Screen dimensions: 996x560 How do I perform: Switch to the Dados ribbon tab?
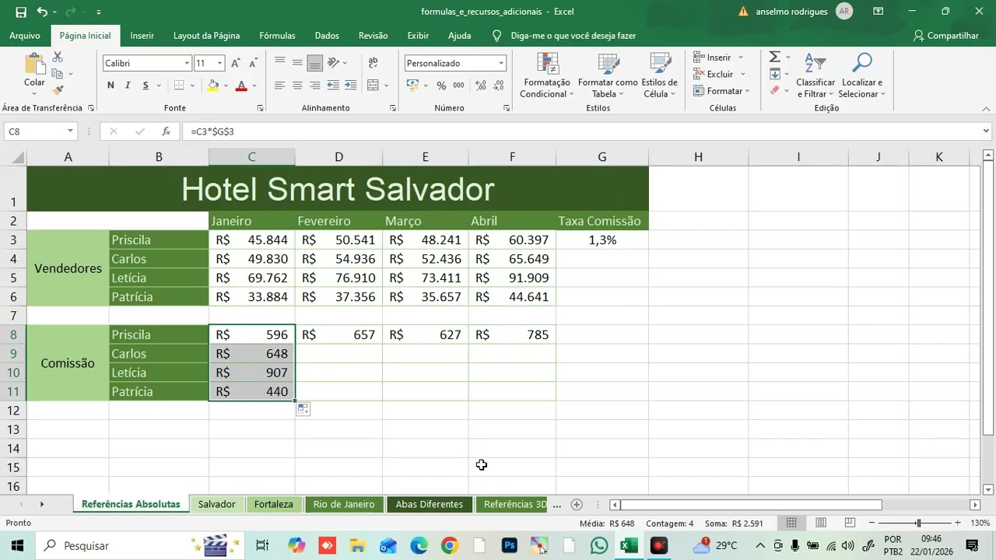point(327,36)
